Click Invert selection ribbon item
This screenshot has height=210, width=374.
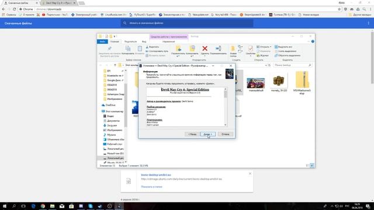coord(288,55)
